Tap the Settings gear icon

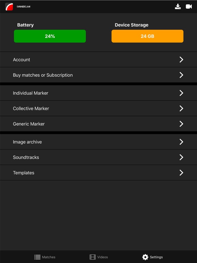pos(145,257)
